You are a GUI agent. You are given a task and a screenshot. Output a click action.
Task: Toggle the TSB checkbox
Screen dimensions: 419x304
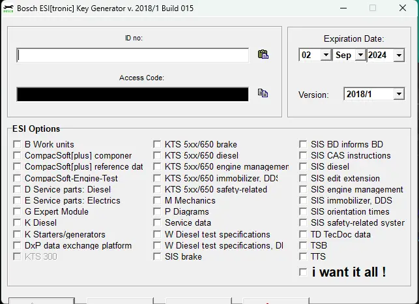tap(304, 246)
